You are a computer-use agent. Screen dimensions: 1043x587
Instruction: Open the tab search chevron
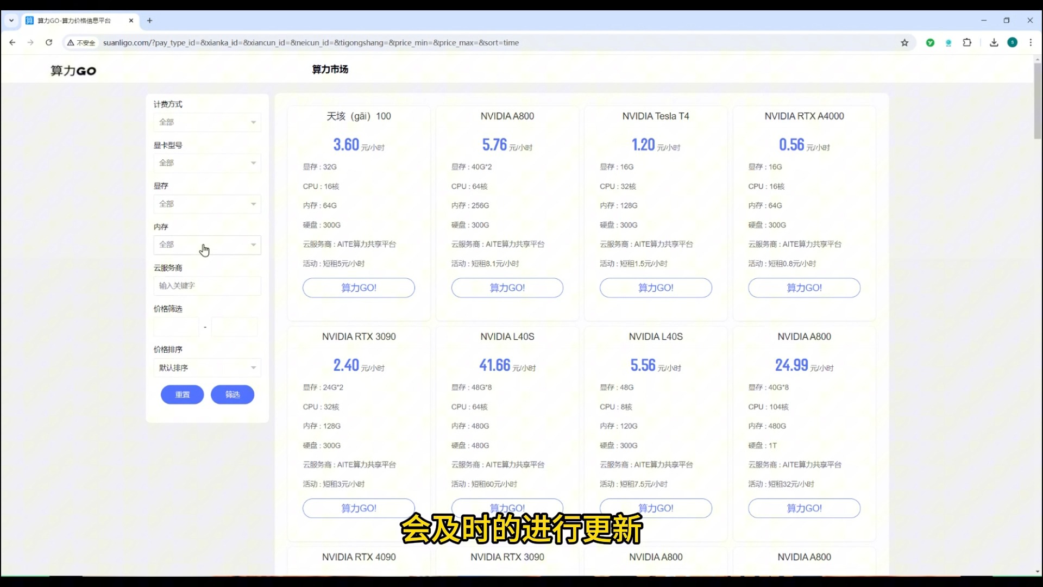coord(11,21)
